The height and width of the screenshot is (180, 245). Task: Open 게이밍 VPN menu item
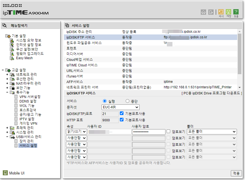point(28,124)
